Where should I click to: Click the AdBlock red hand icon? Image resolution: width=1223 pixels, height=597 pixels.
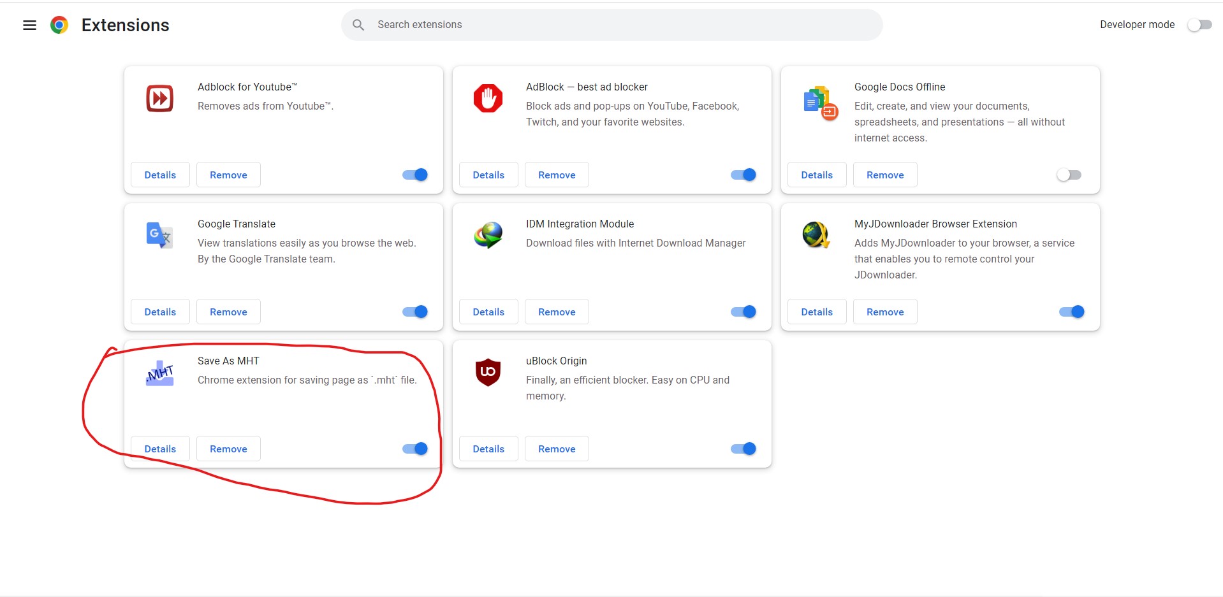488,99
